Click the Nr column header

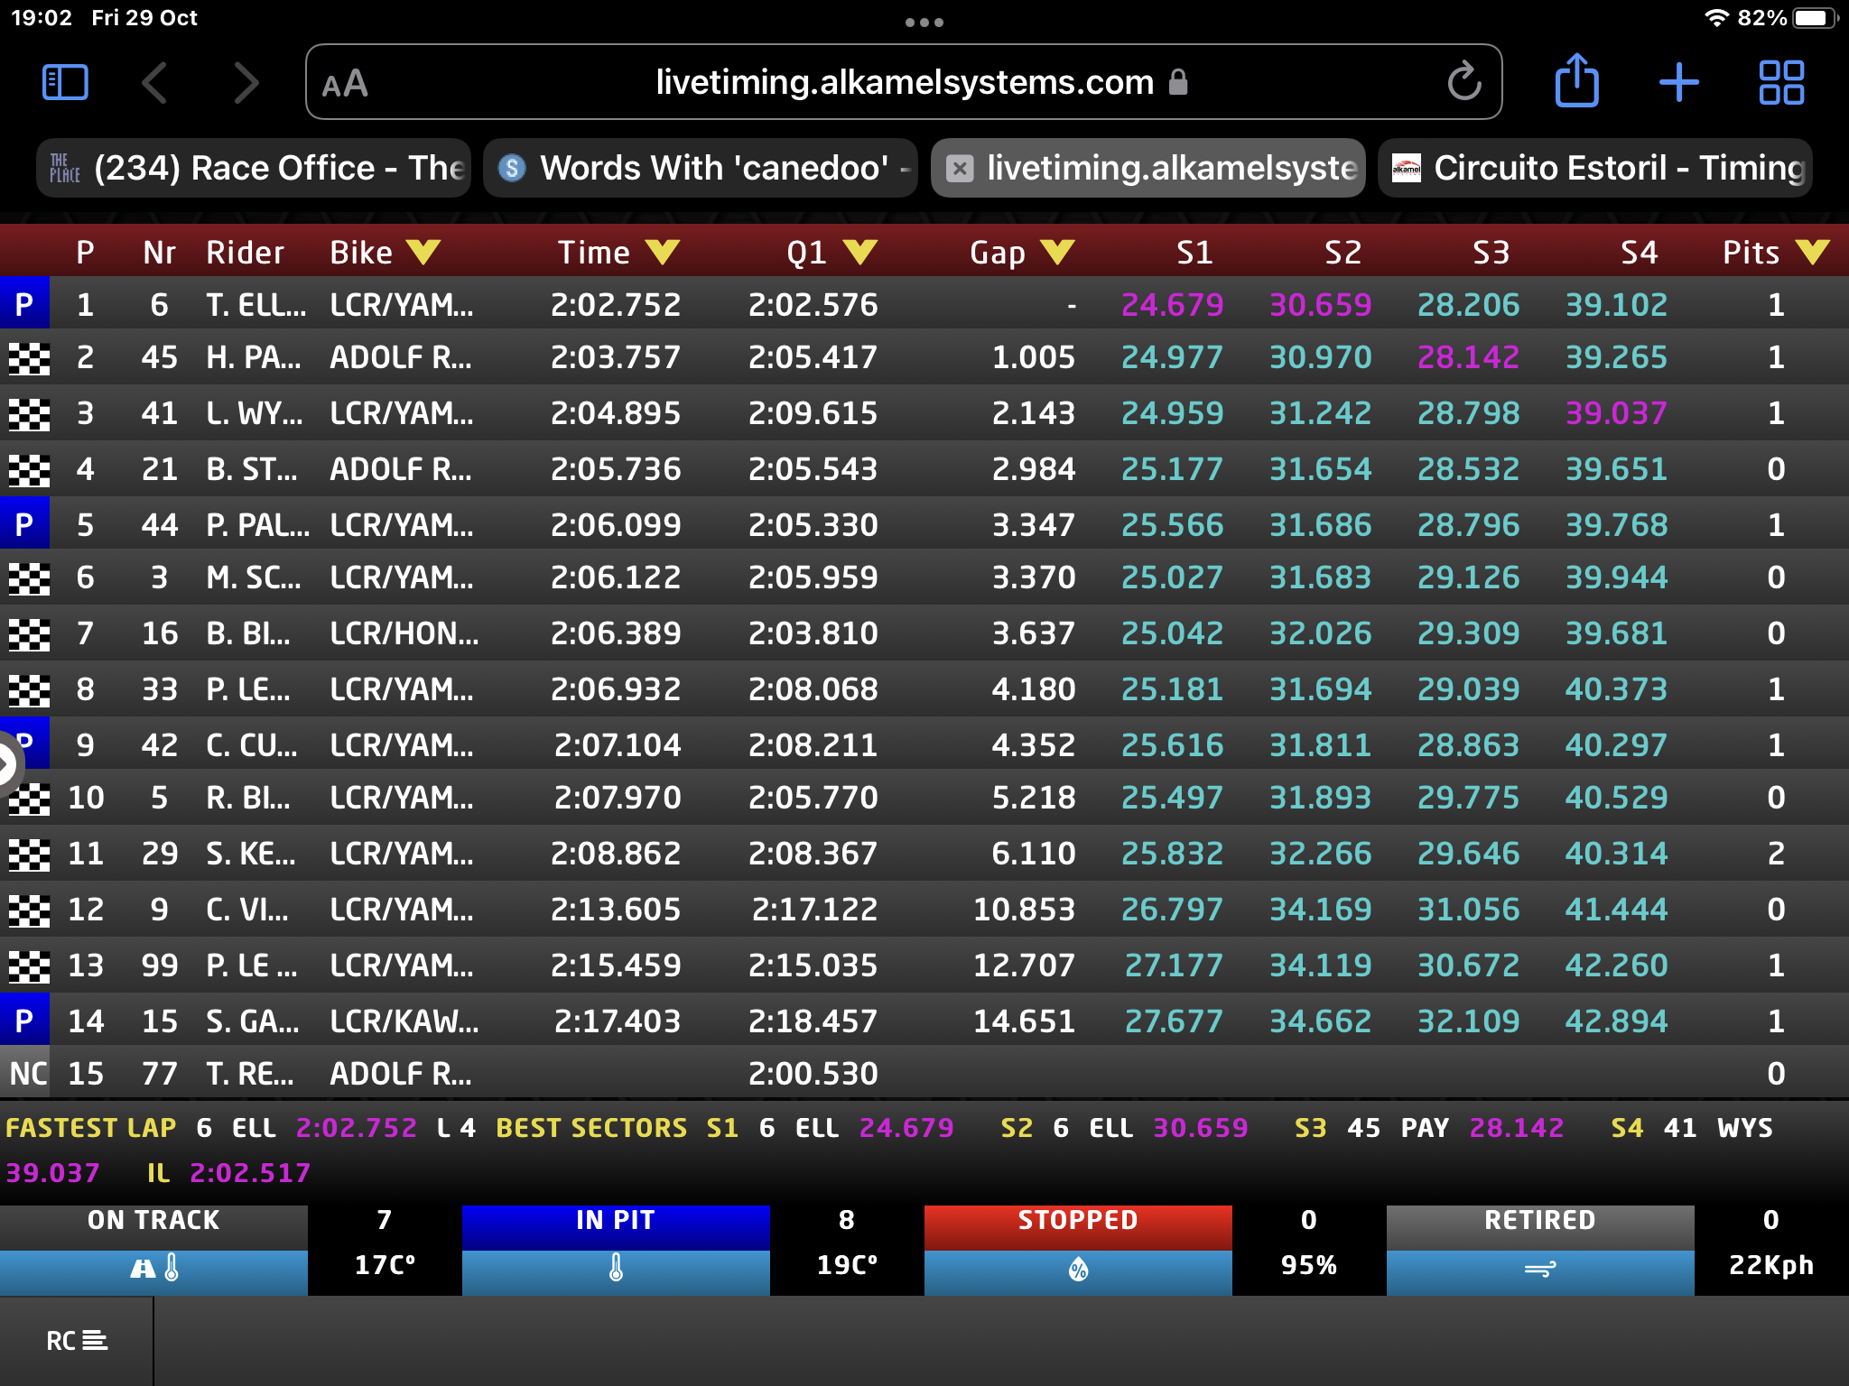(159, 253)
